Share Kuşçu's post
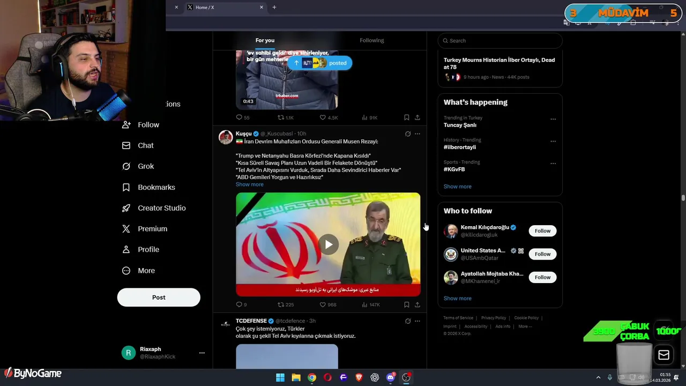This screenshot has width=686, height=386. click(417, 305)
